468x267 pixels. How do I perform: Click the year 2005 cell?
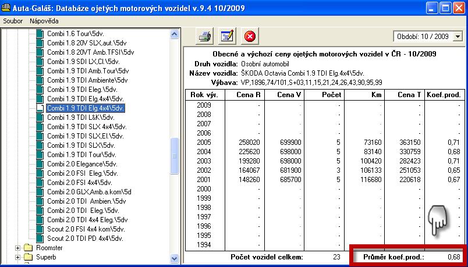click(204, 143)
